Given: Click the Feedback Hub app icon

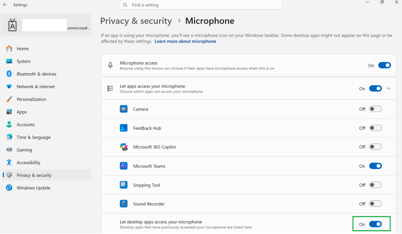Looking at the screenshot, I should coord(124,128).
